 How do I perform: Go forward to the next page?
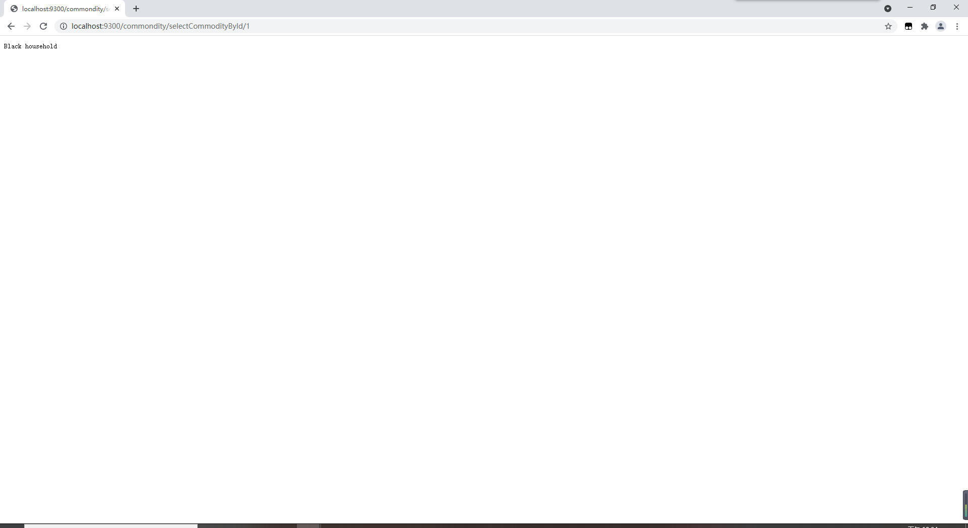pos(27,26)
